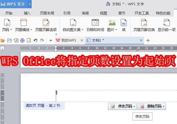The width and height of the screenshot is (177, 124).
Task: Click the 20 mark on horizontal ruler
Action: 138,48
